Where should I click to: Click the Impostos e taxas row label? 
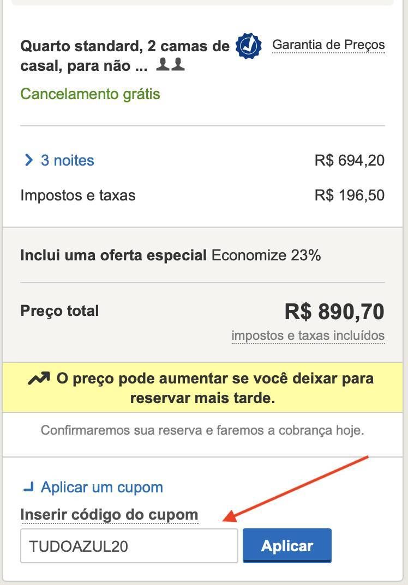point(77,195)
